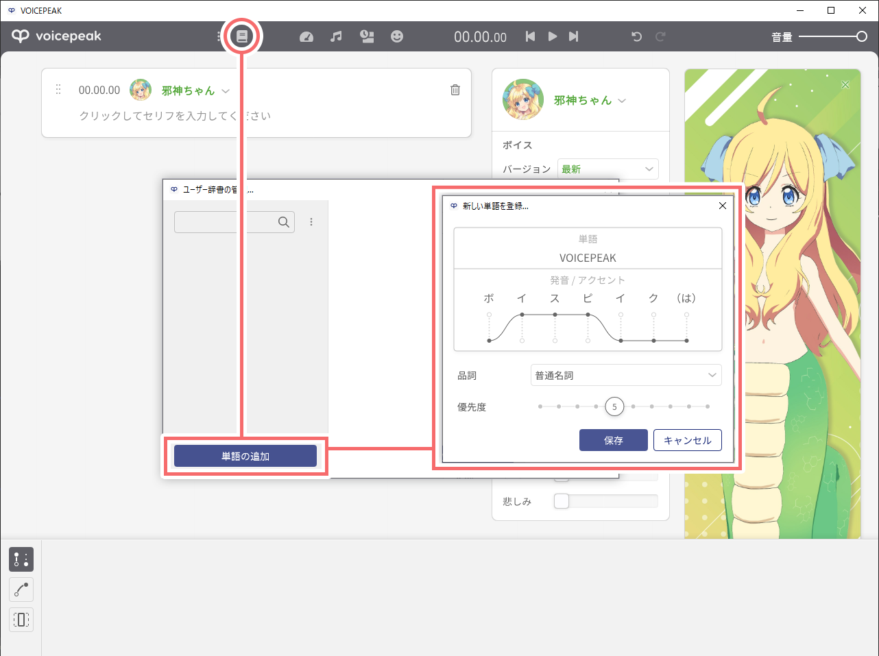Close the character image panel
Screen dimensions: 879x656
[845, 84]
